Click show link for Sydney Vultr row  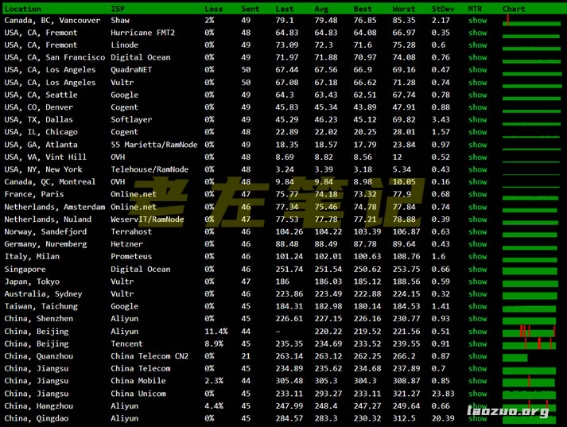click(x=477, y=293)
